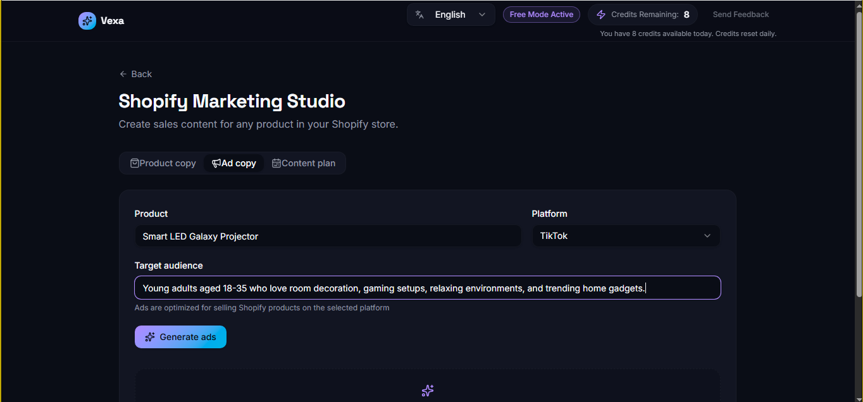Click the Vexa brand name text
This screenshot has width=863, height=402.
coord(112,21)
